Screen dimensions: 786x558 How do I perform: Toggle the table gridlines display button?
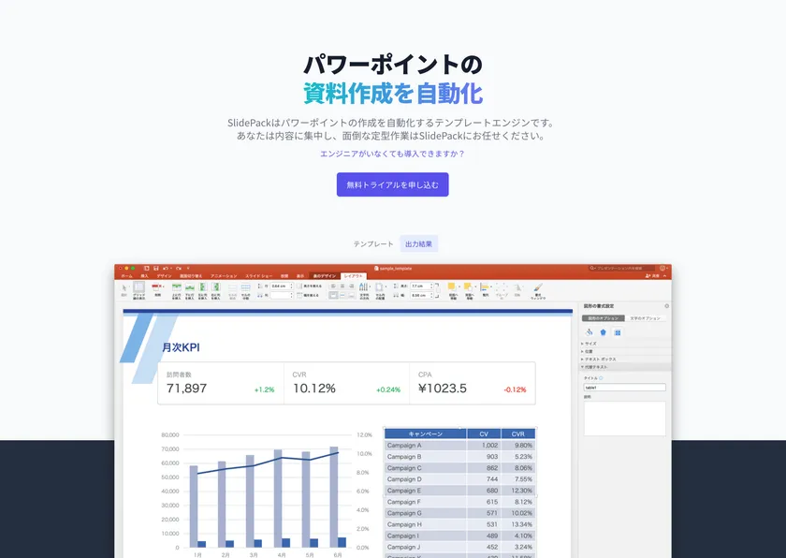138,290
